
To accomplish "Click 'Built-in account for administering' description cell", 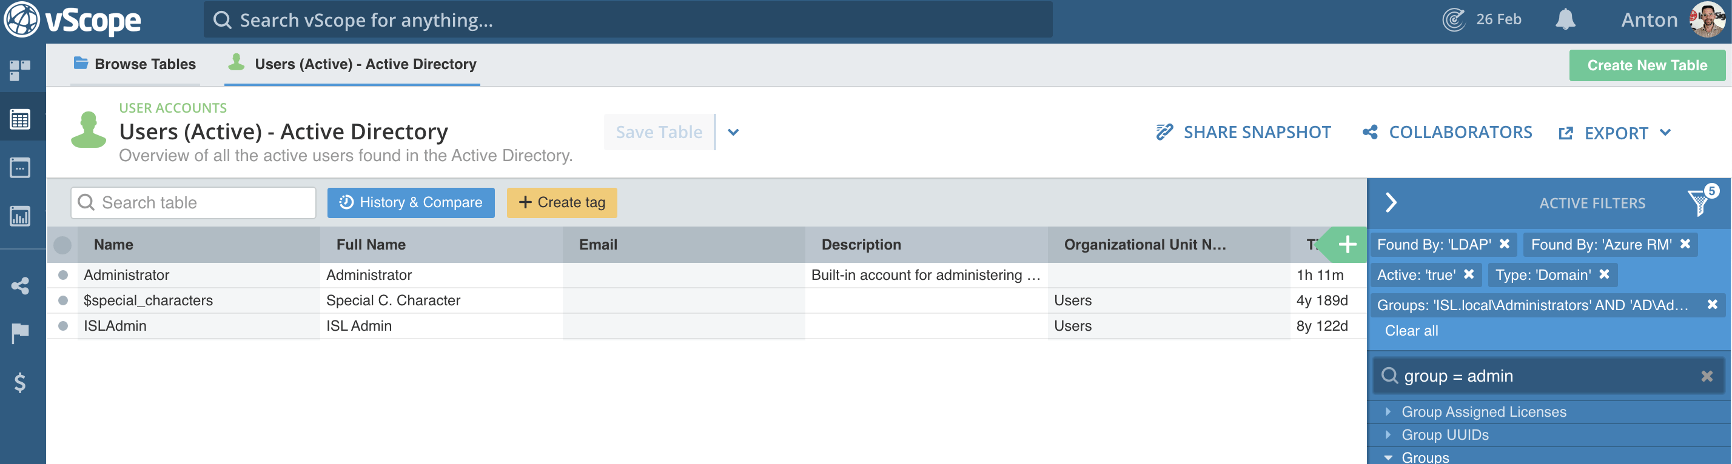I will click(926, 274).
